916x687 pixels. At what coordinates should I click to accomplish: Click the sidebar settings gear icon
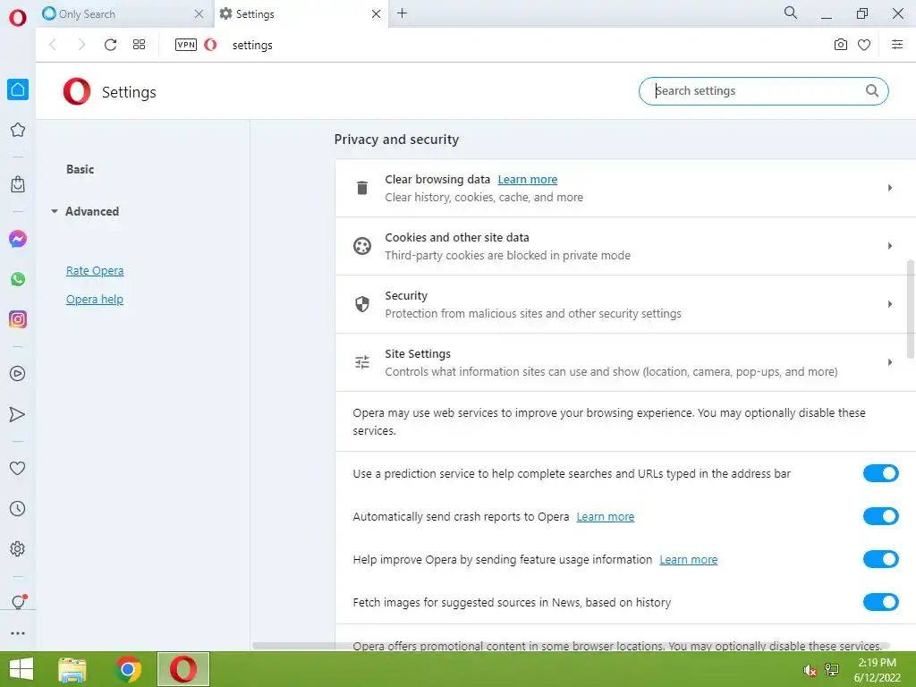(x=18, y=548)
